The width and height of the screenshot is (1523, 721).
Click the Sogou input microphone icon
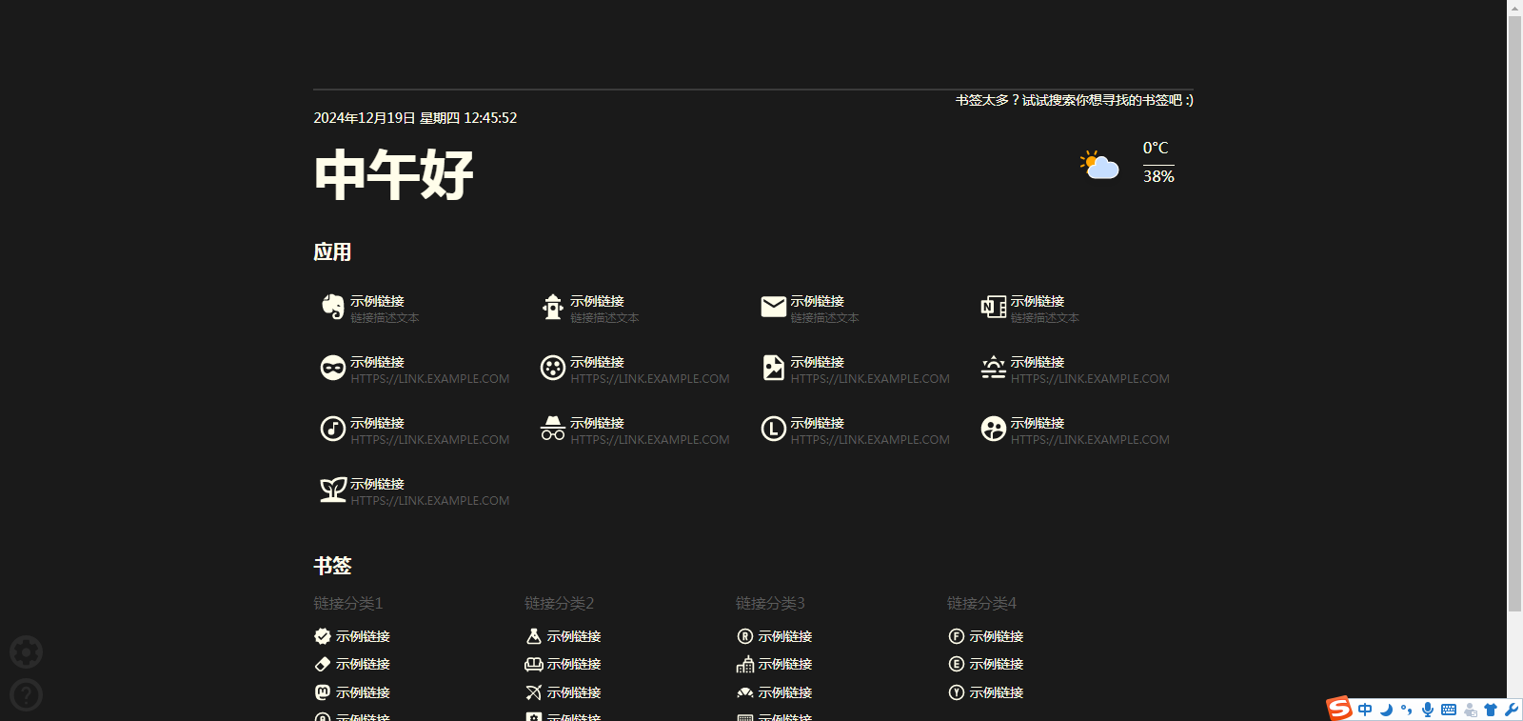(1428, 710)
